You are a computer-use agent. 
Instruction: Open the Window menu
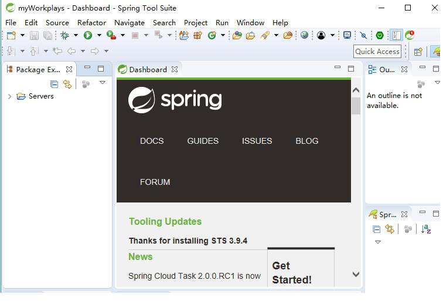click(250, 23)
